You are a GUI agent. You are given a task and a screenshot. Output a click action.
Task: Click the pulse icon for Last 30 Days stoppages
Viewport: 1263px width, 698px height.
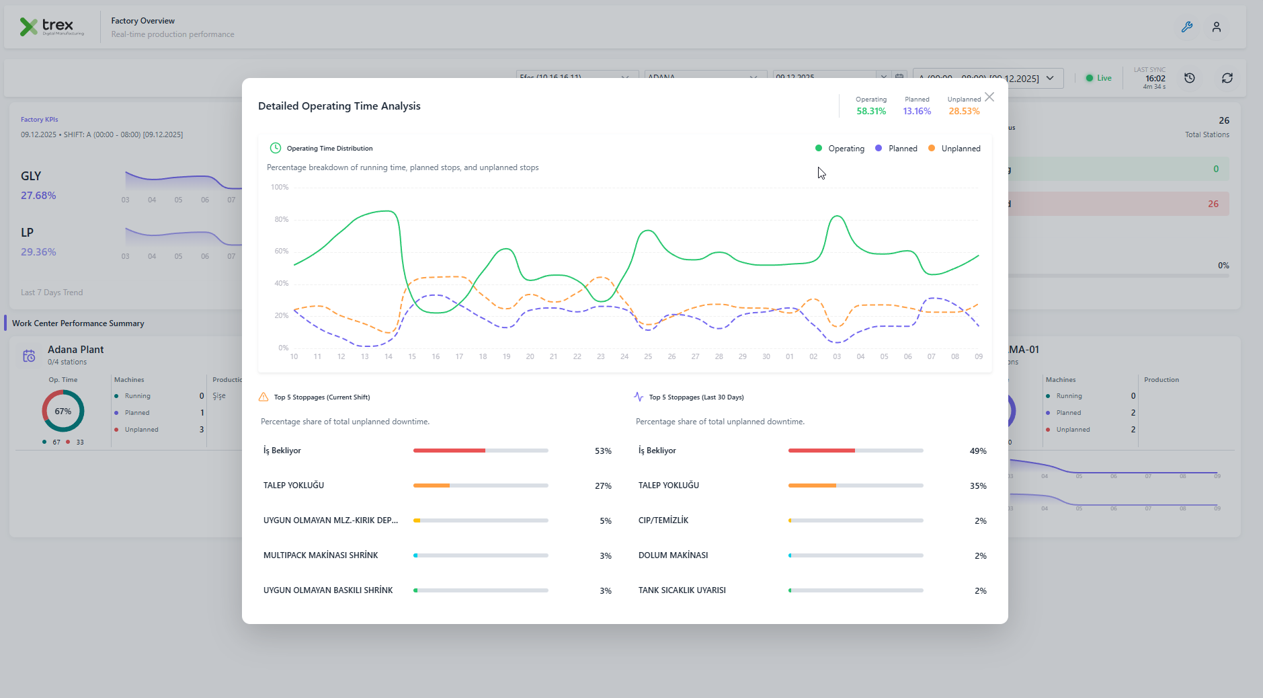pyautogui.click(x=639, y=397)
